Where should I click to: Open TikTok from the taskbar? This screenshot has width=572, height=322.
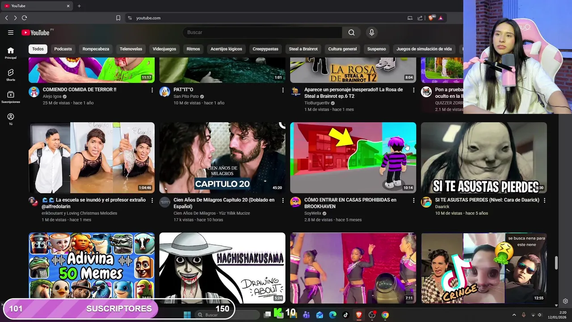(x=345, y=315)
